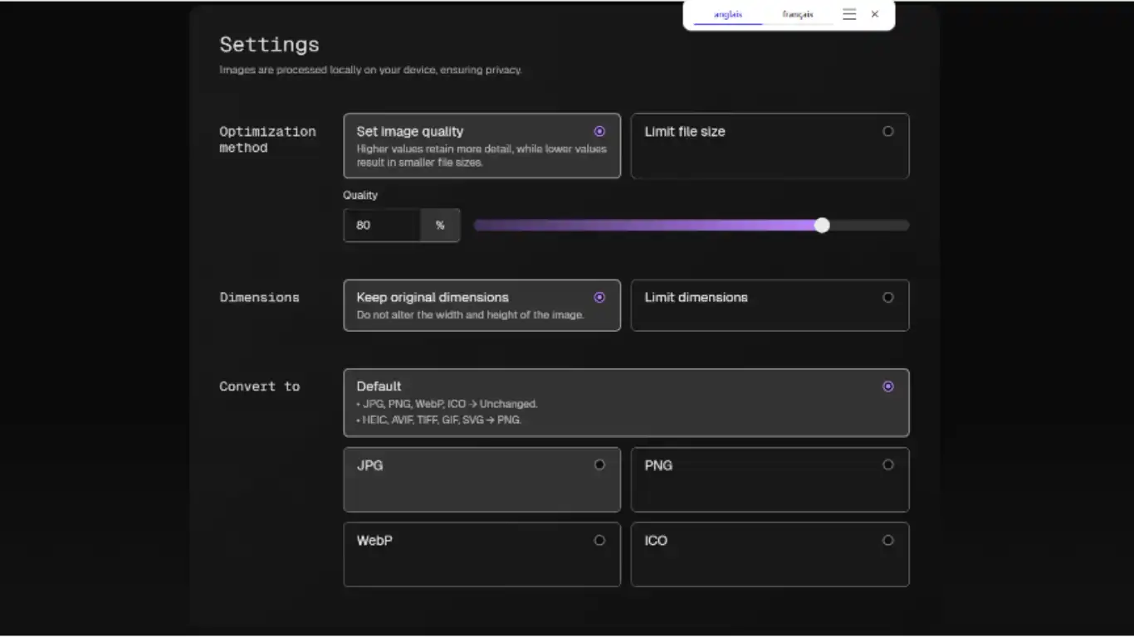Pick Default as the convert-to format
Image resolution: width=1134 pixels, height=637 pixels.
625,402
